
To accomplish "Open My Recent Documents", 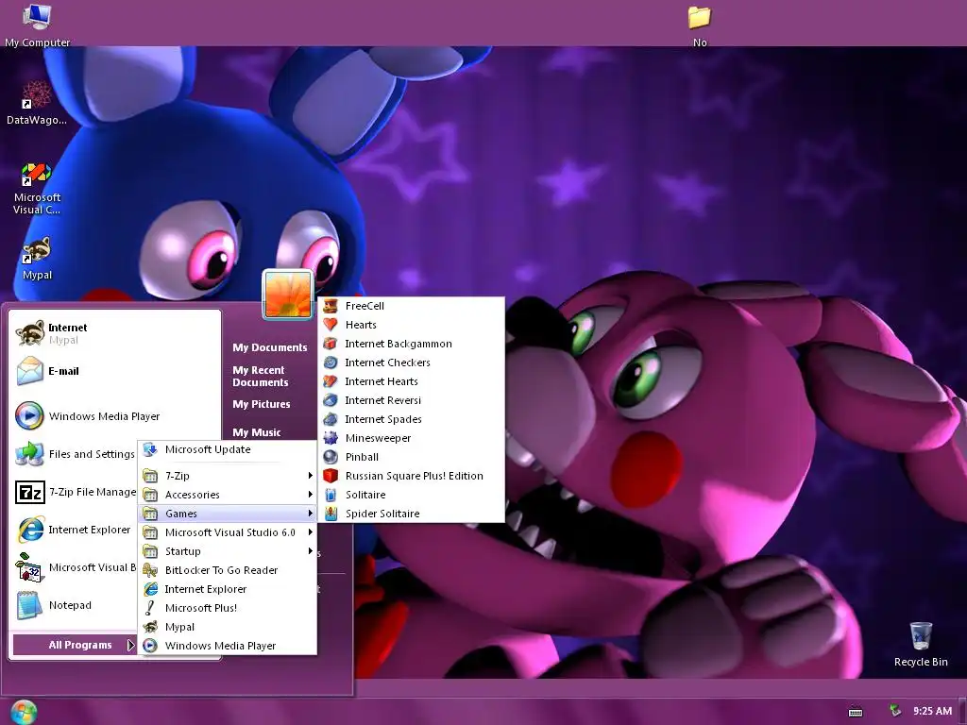I will pyautogui.click(x=261, y=376).
